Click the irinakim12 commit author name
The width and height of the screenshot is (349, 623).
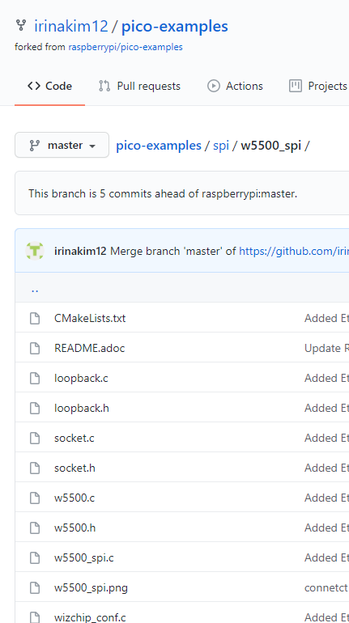point(80,251)
